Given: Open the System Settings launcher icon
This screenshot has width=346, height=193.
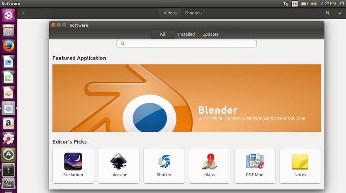Looking at the screenshot, I should coord(8,139).
